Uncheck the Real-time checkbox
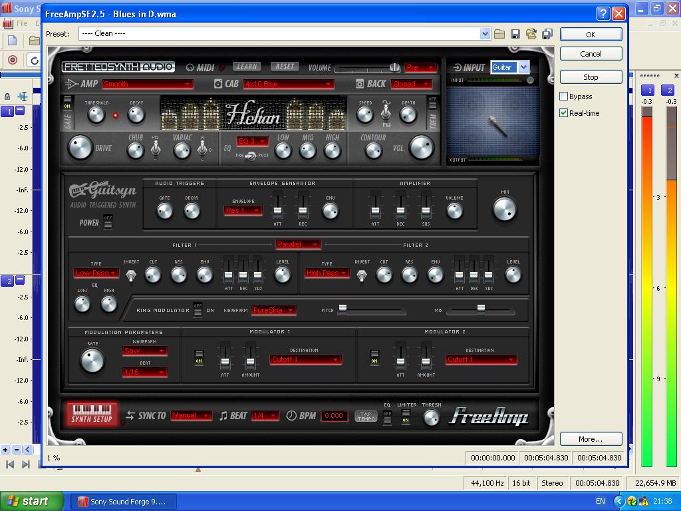The image size is (681, 511). 564,113
